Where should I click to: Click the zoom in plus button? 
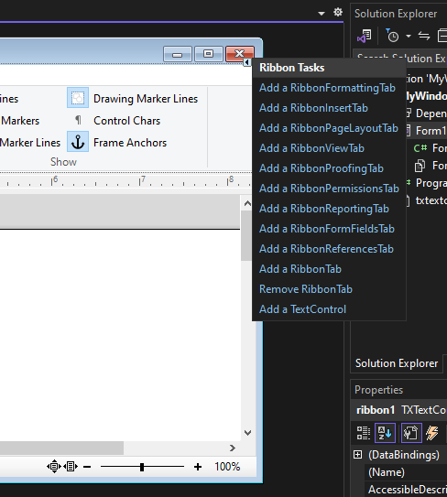198,467
